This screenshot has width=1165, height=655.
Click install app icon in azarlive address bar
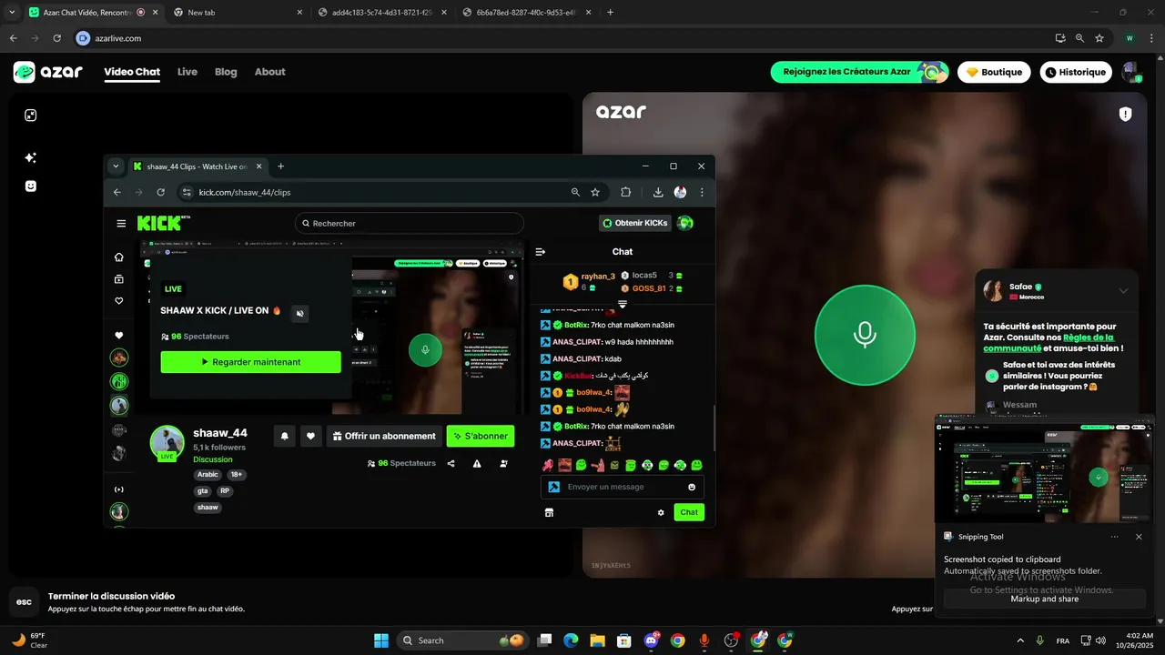1060,38
